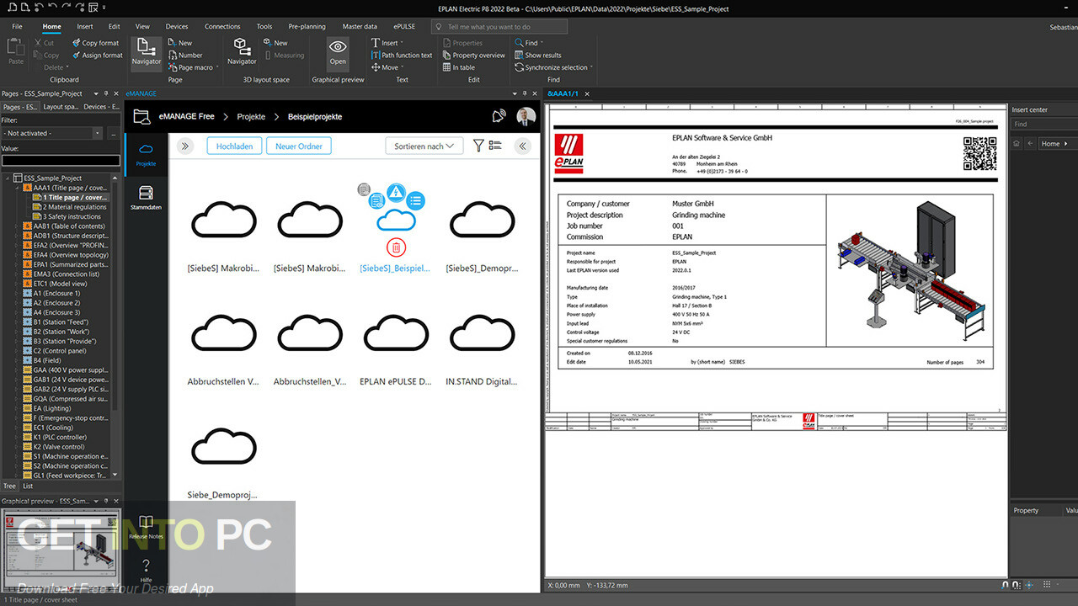This screenshot has height=606, width=1078.
Task: Open the Pre-planning ribbon tab
Action: [307, 27]
